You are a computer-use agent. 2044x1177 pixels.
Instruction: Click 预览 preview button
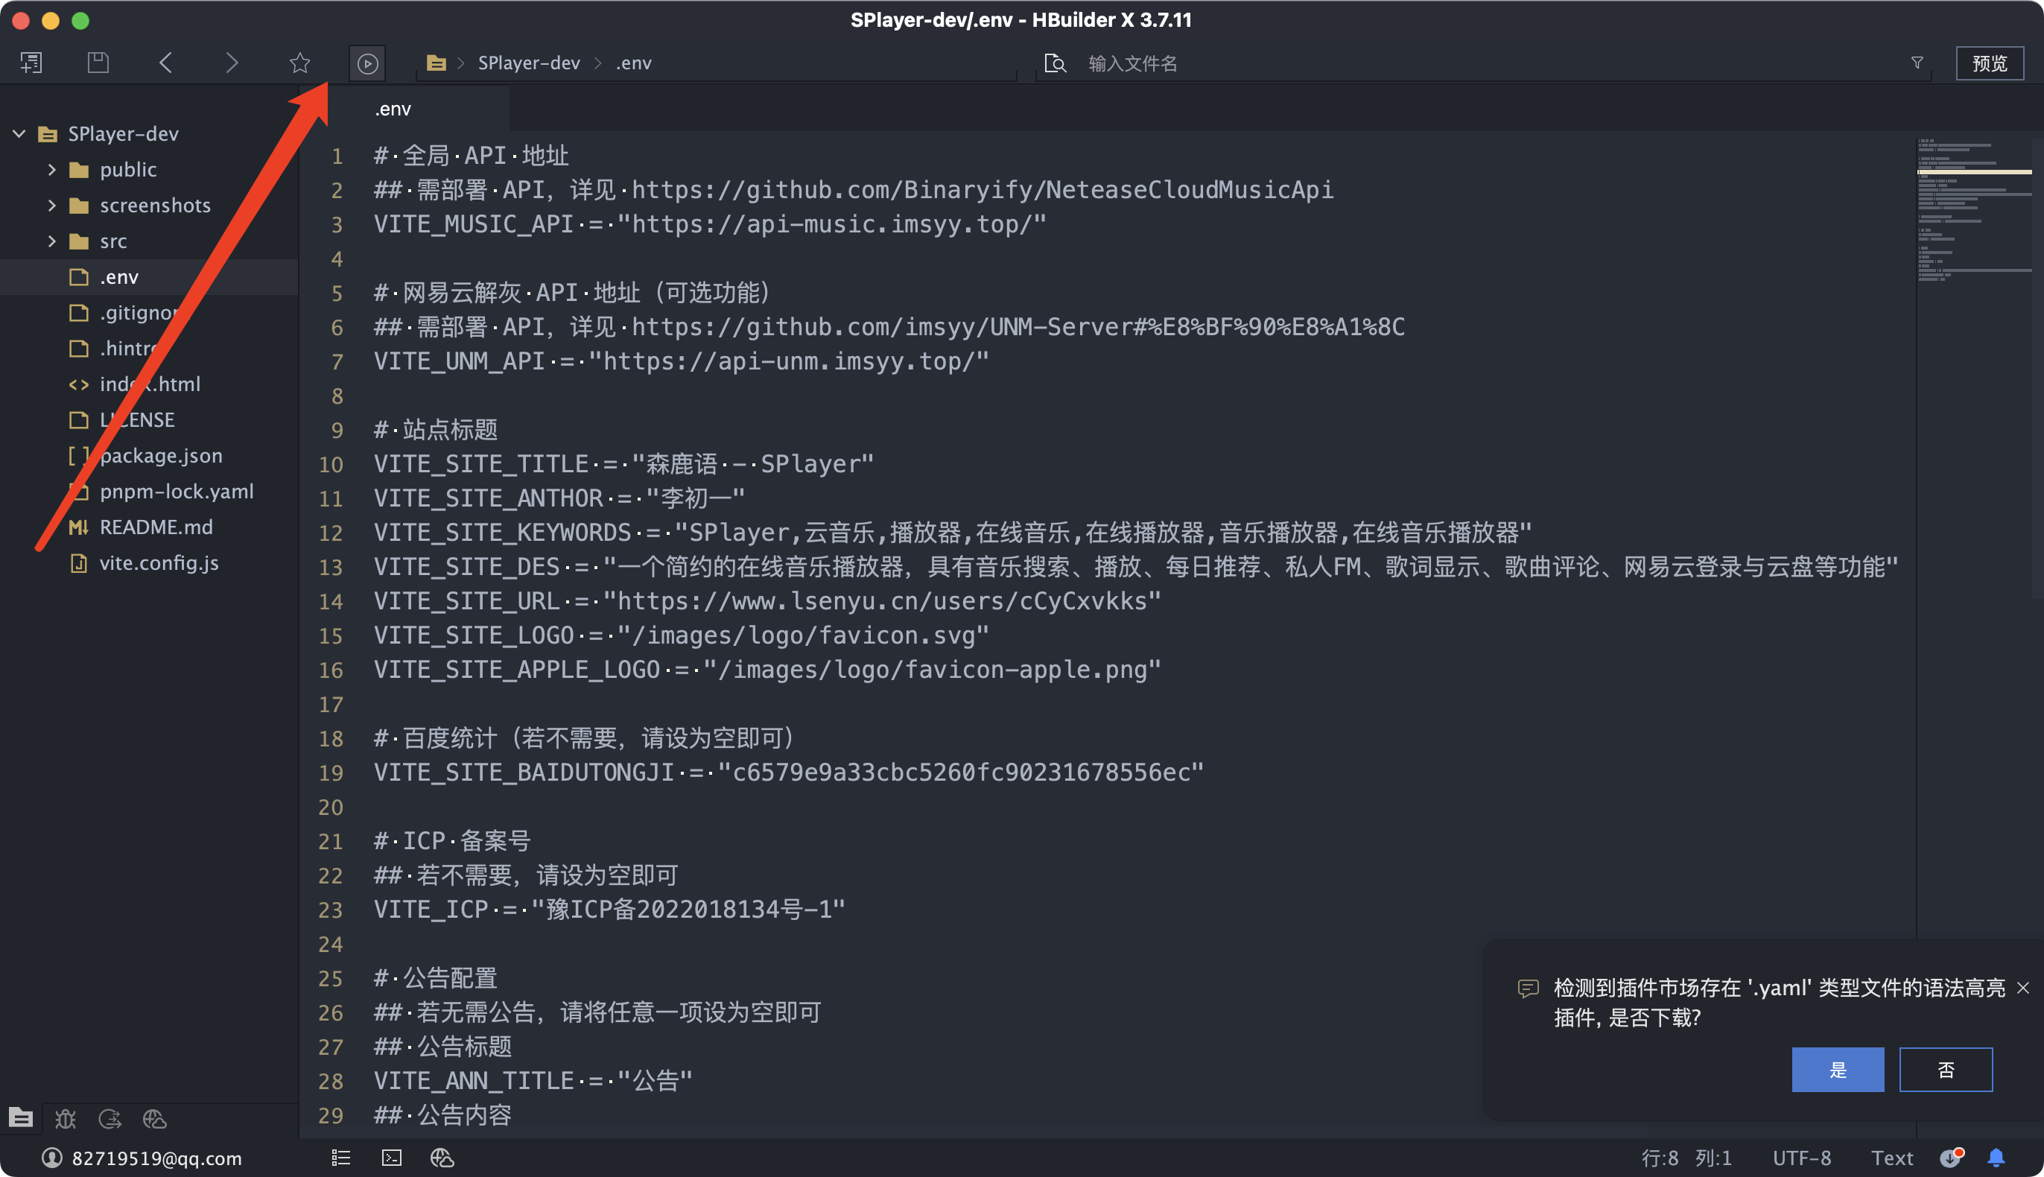[1988, 63]
